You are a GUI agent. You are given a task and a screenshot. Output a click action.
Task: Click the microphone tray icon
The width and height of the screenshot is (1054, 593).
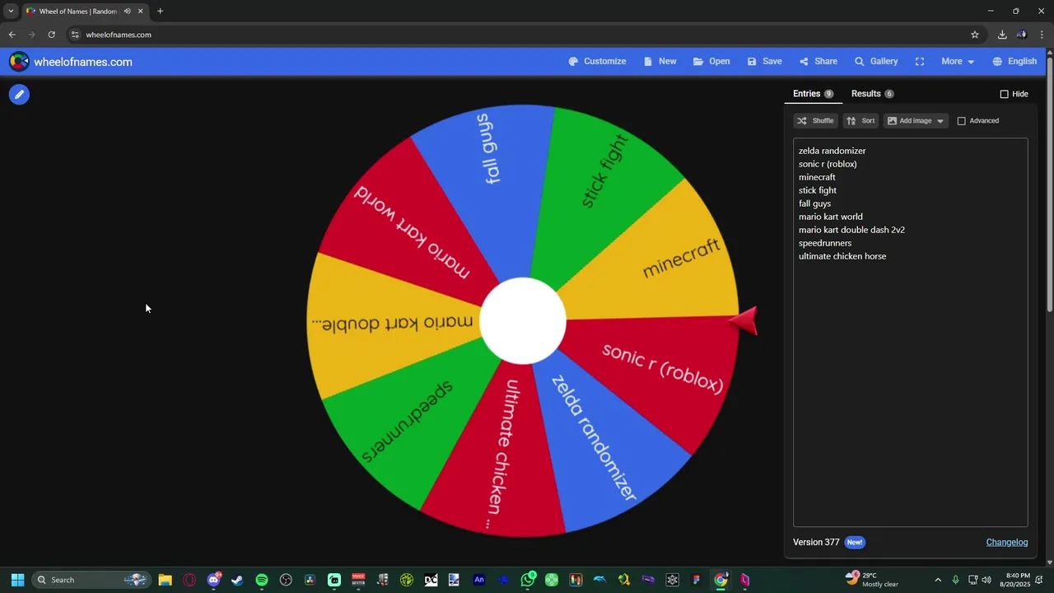point(955,580)
